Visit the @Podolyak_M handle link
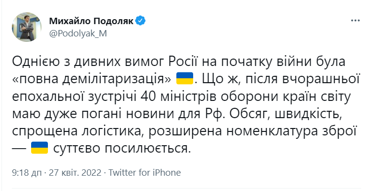The height and width of the screenshot is (191, 371). pos(78,33)
